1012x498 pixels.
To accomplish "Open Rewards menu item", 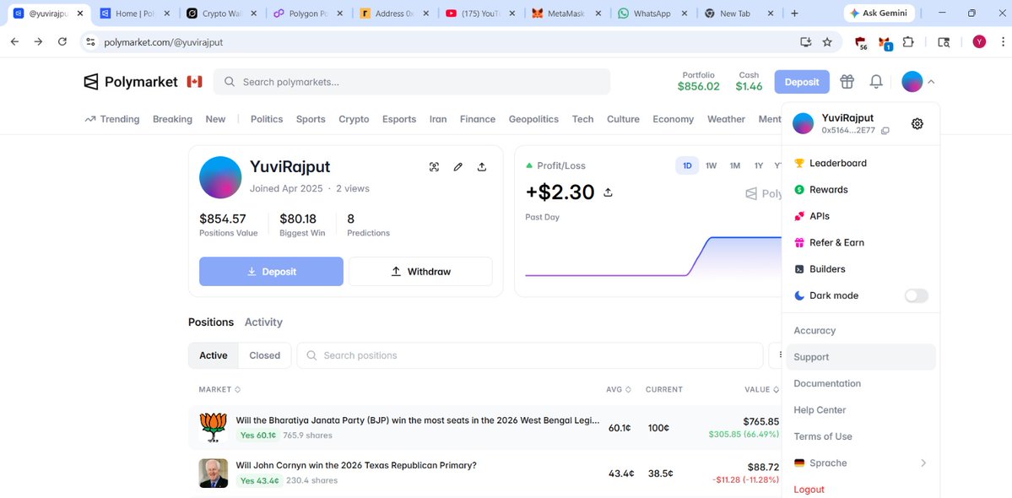I will coord(861,190).
